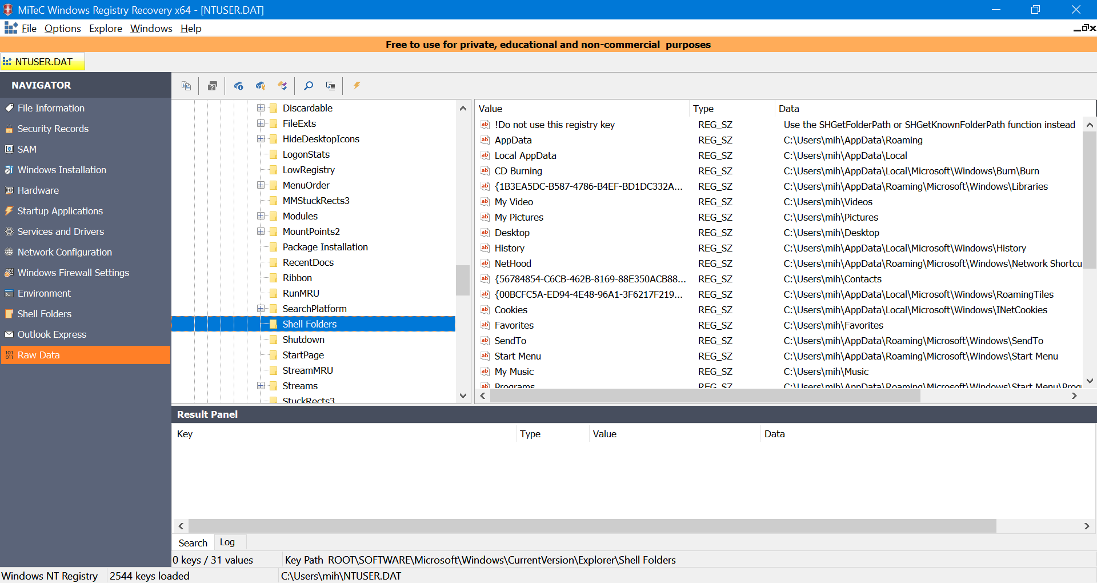1097x583 pixels.
Task: Click the blue box with info badge icon
Action: (x=239, y=86)
